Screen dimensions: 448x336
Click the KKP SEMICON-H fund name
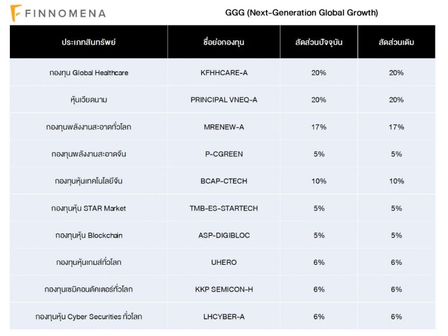pos(223,289)
